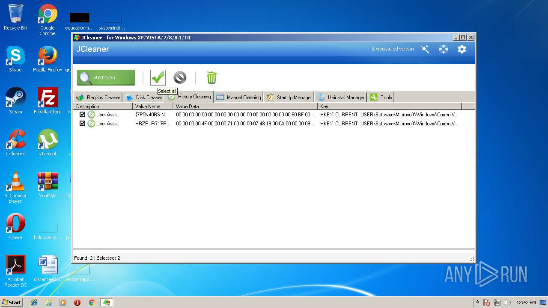This screenshot has height=308, width=548.
Task: Open the Chrome icon on the taskbar
Action: pos(92,302)
